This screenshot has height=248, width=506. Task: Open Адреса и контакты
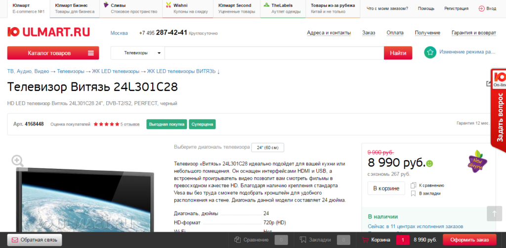329,33
